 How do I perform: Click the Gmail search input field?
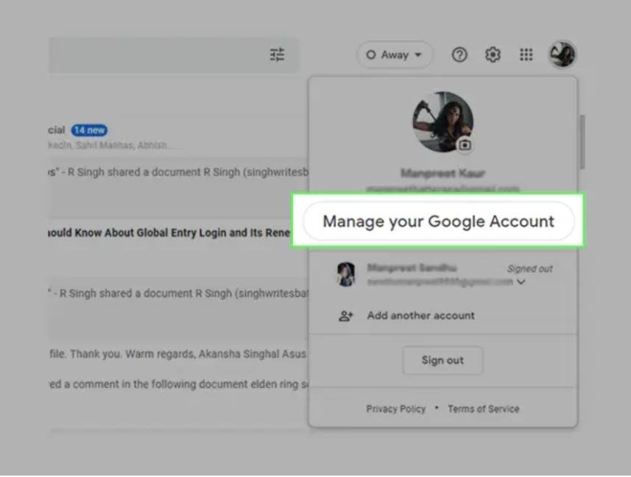pyautogui.click(x=155, y=55)
